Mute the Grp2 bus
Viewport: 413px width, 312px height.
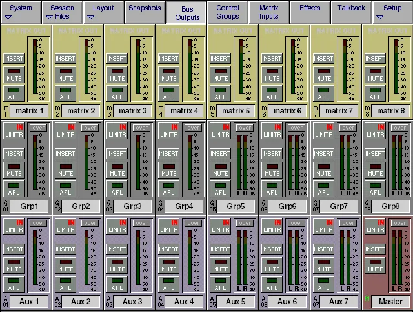tap(66, 170)
